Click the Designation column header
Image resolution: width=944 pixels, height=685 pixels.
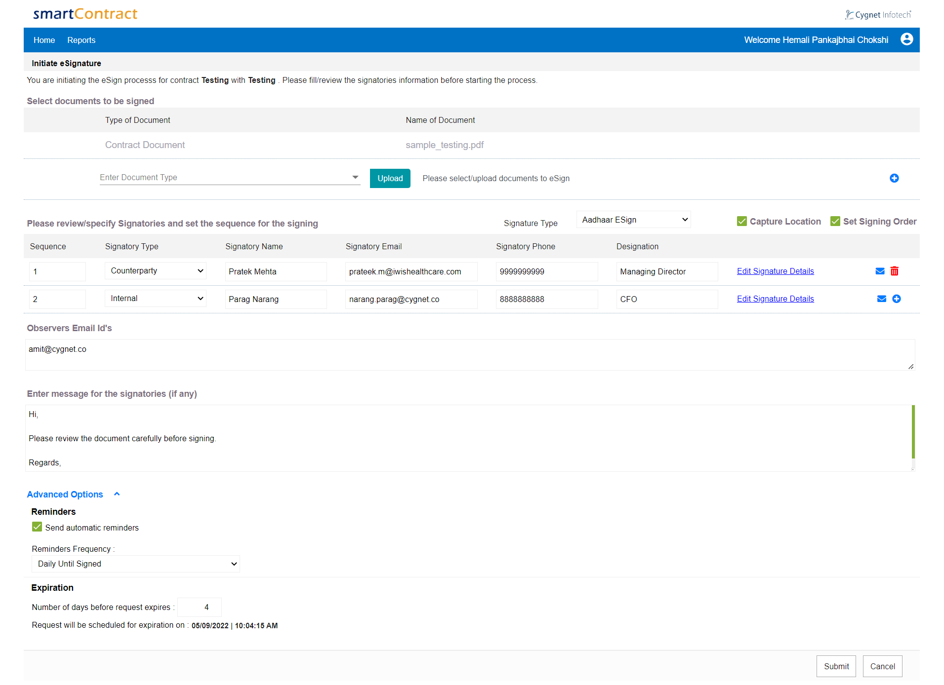coord(637,246)
